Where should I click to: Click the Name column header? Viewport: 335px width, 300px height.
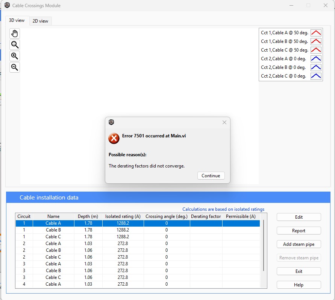point(53,216)
